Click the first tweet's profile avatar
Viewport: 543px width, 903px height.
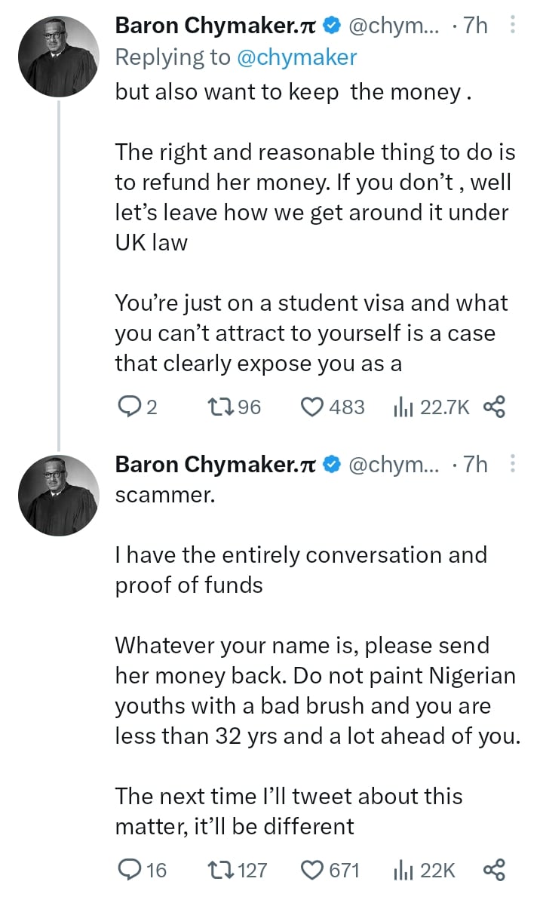(x=58, y=57)
